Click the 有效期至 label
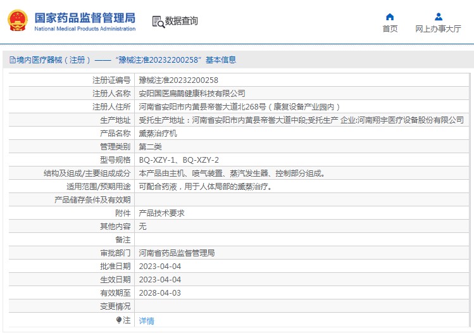The height and width of the screenshot is (333, 474). [115, 293]
